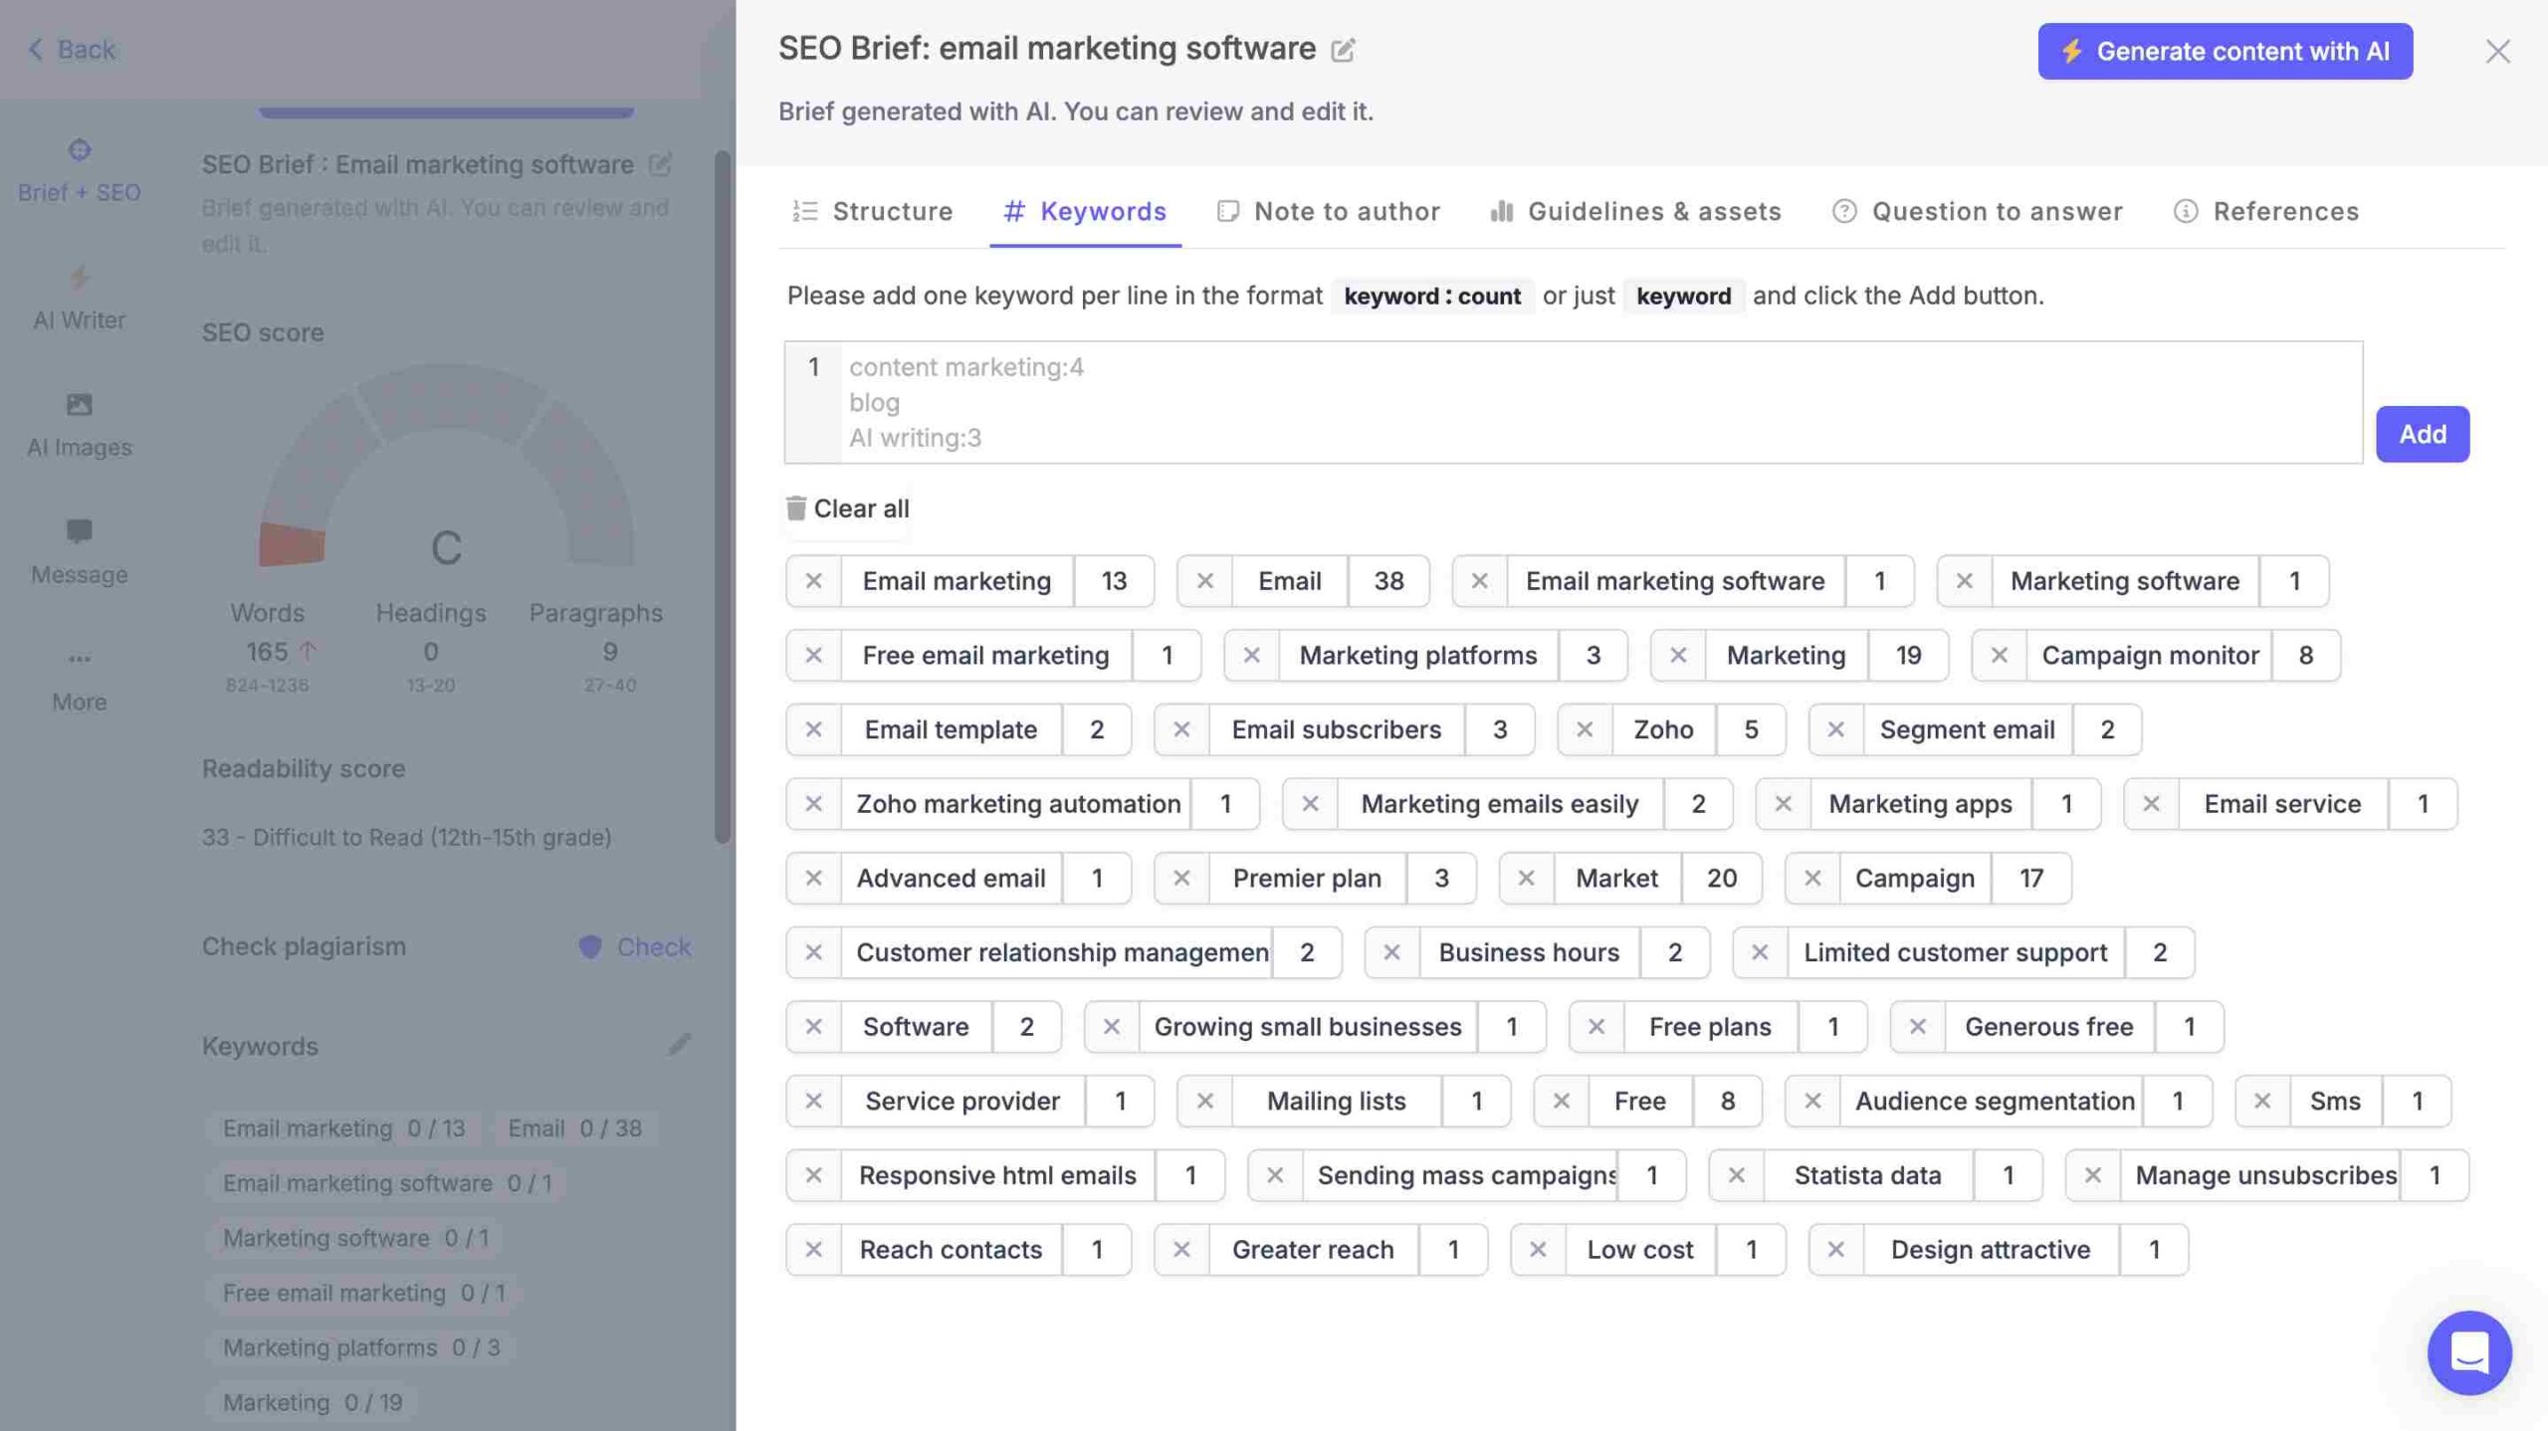Click the edit icon next to SEO Brief title

[1343, 47]
